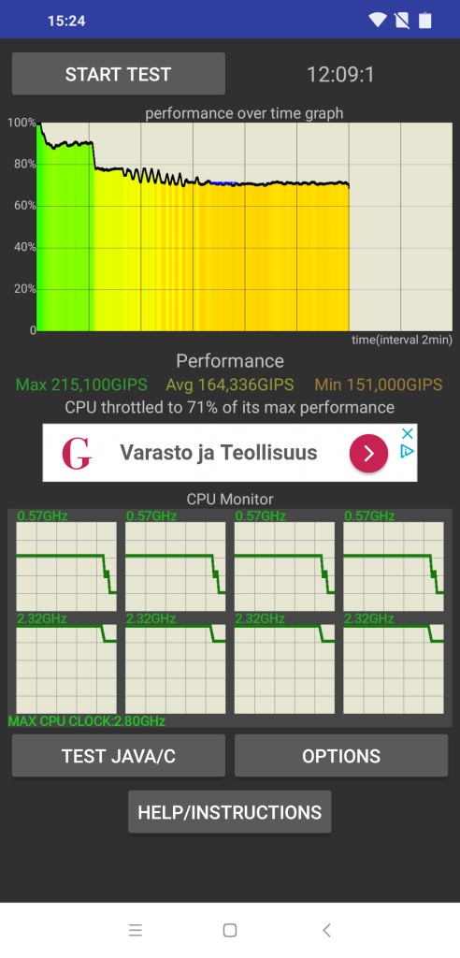Open the Varasto ja Teollisuus ad link

pos(219,453)
